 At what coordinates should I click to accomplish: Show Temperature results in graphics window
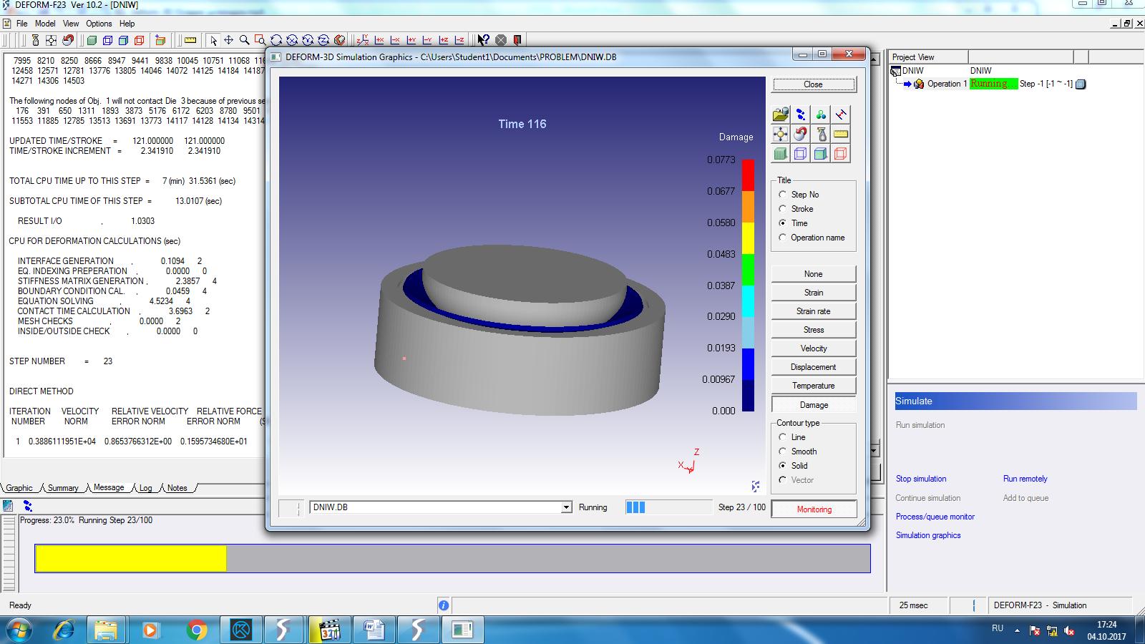click(813, 386)
